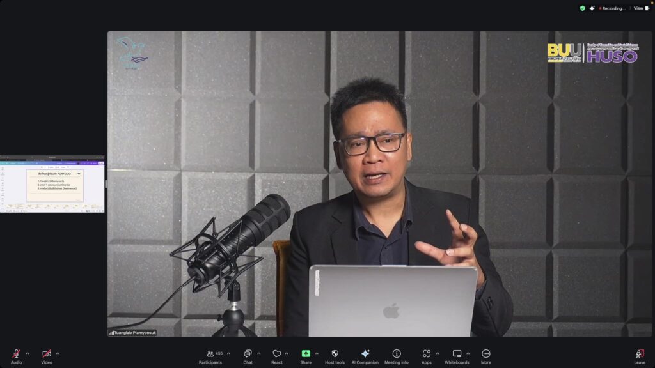Open the View menu
655x368 pixels.
(641, 8)
